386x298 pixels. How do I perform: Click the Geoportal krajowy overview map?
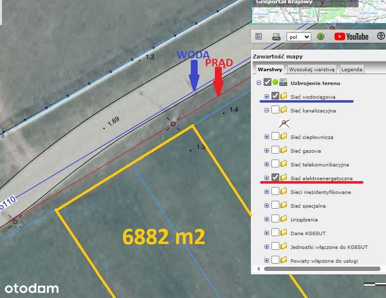pyautogui.click(x=319, y=12)
